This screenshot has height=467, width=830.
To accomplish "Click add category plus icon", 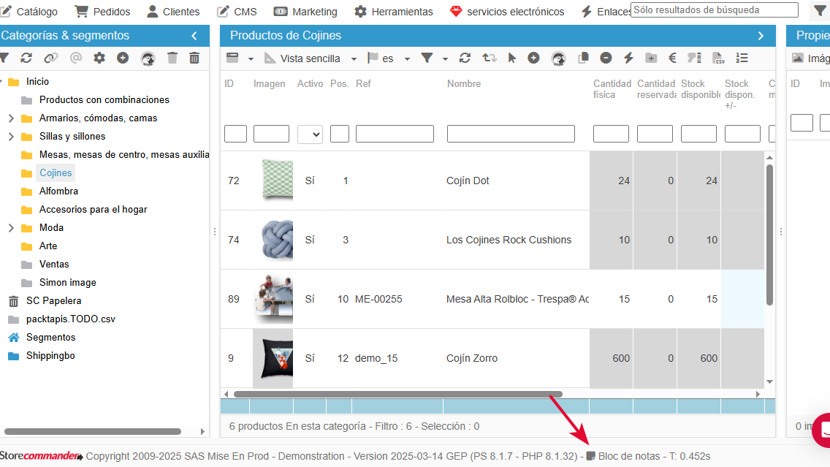I will [x=123, y=58].
